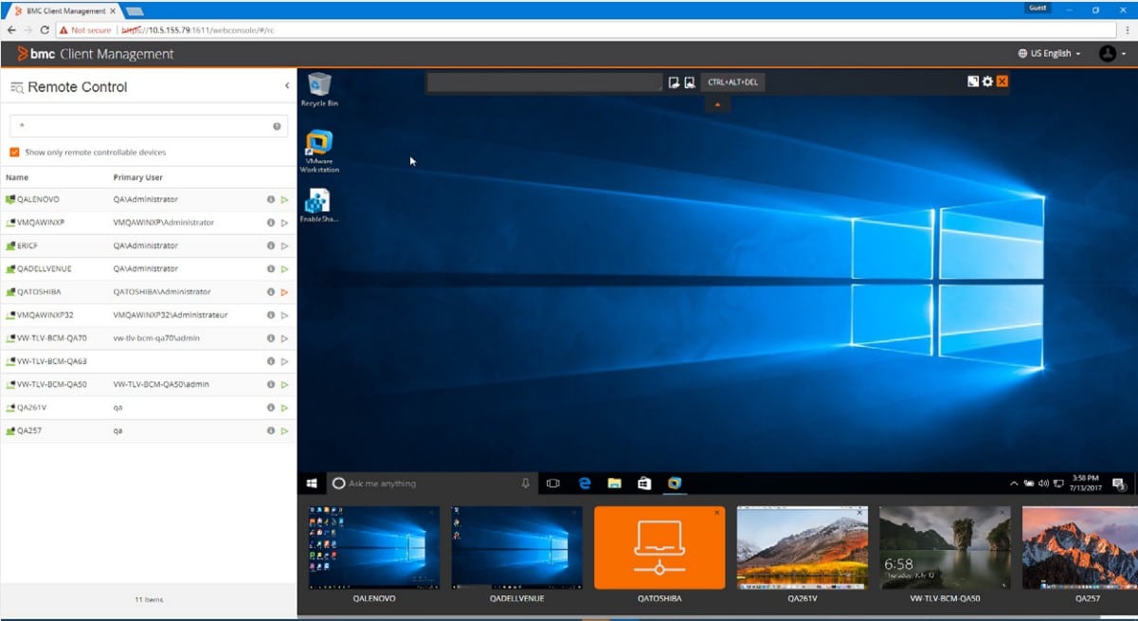The image size is (1138, 621).
Task: Close the QATOSHIBA thumbnail session
Action: pos(717,513)
